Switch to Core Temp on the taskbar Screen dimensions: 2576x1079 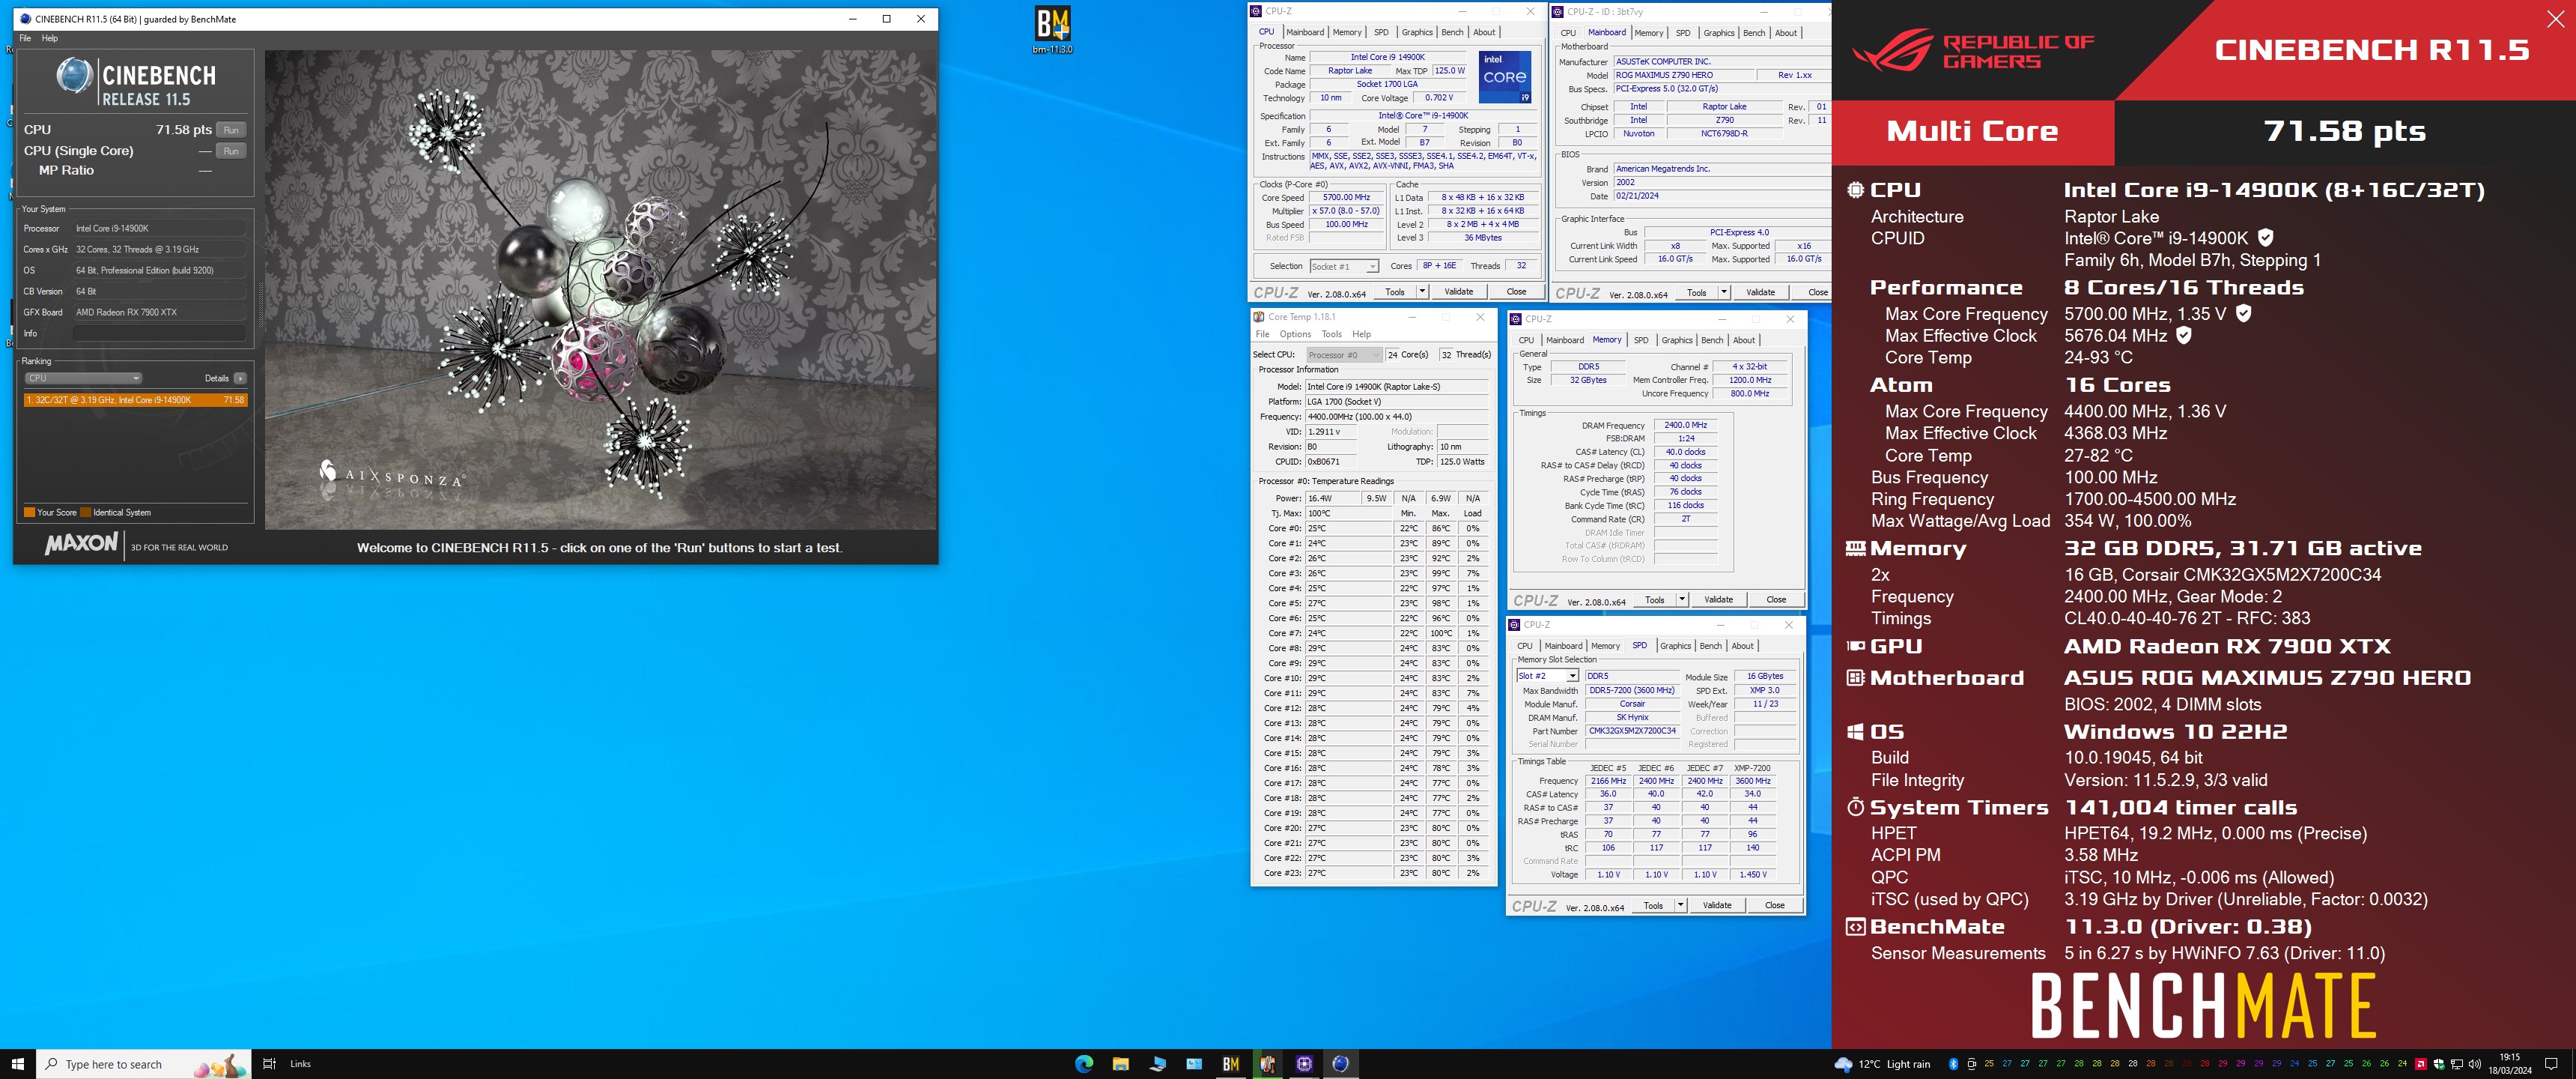click(1267, 1063)
